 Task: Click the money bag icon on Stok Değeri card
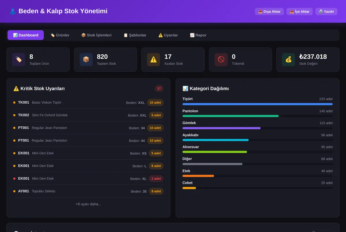288,60
